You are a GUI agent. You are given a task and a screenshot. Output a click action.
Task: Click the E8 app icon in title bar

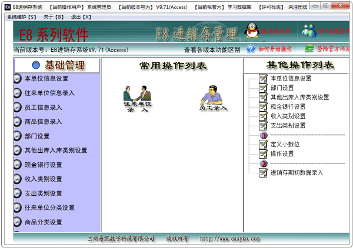pyautogui.click(x=8, y=7)
